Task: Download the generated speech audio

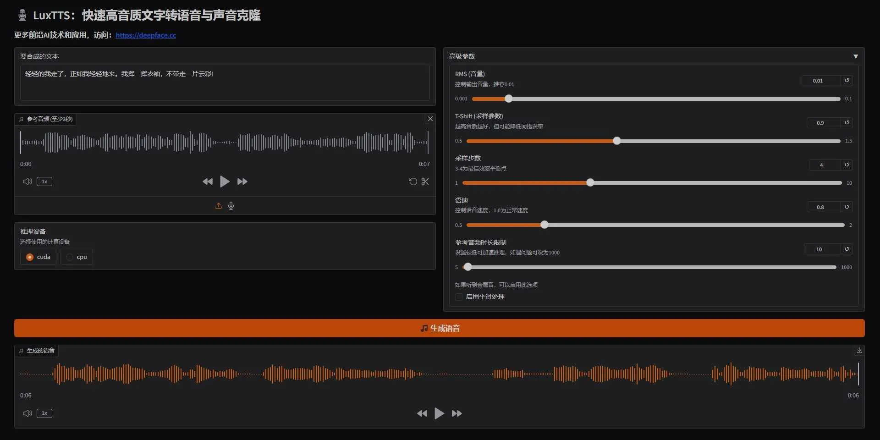Action: click(859, 350)
